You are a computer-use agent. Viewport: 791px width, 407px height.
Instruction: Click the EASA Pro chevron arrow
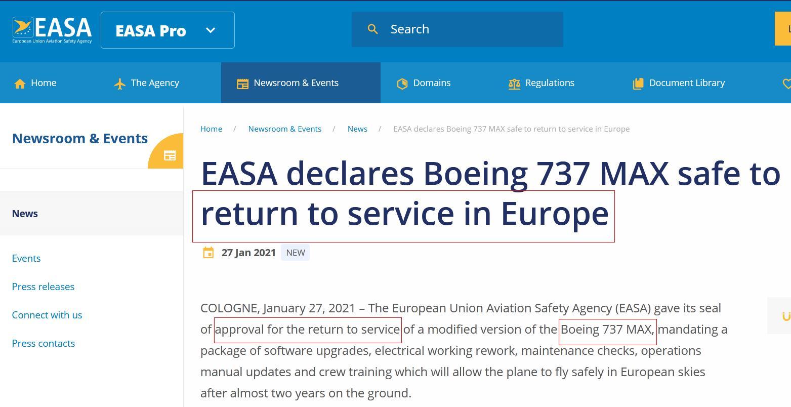tap(211, 30)
